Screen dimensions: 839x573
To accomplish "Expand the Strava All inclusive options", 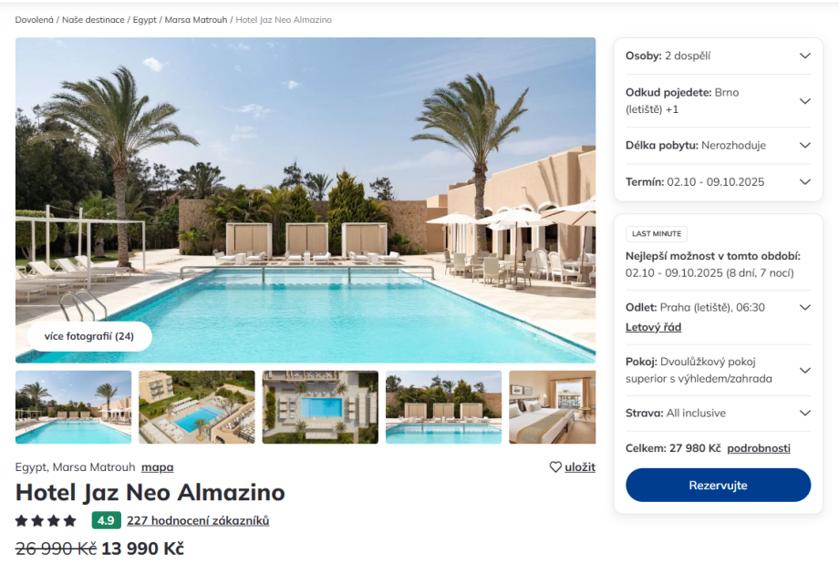I will 718,414.
